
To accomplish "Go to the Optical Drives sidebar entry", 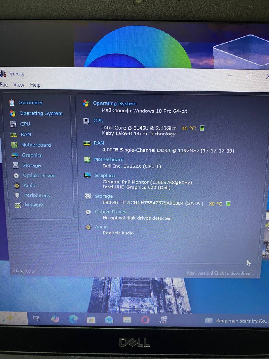I will 39,176.
